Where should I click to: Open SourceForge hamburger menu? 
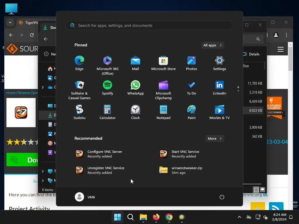[x=281, y=49]
